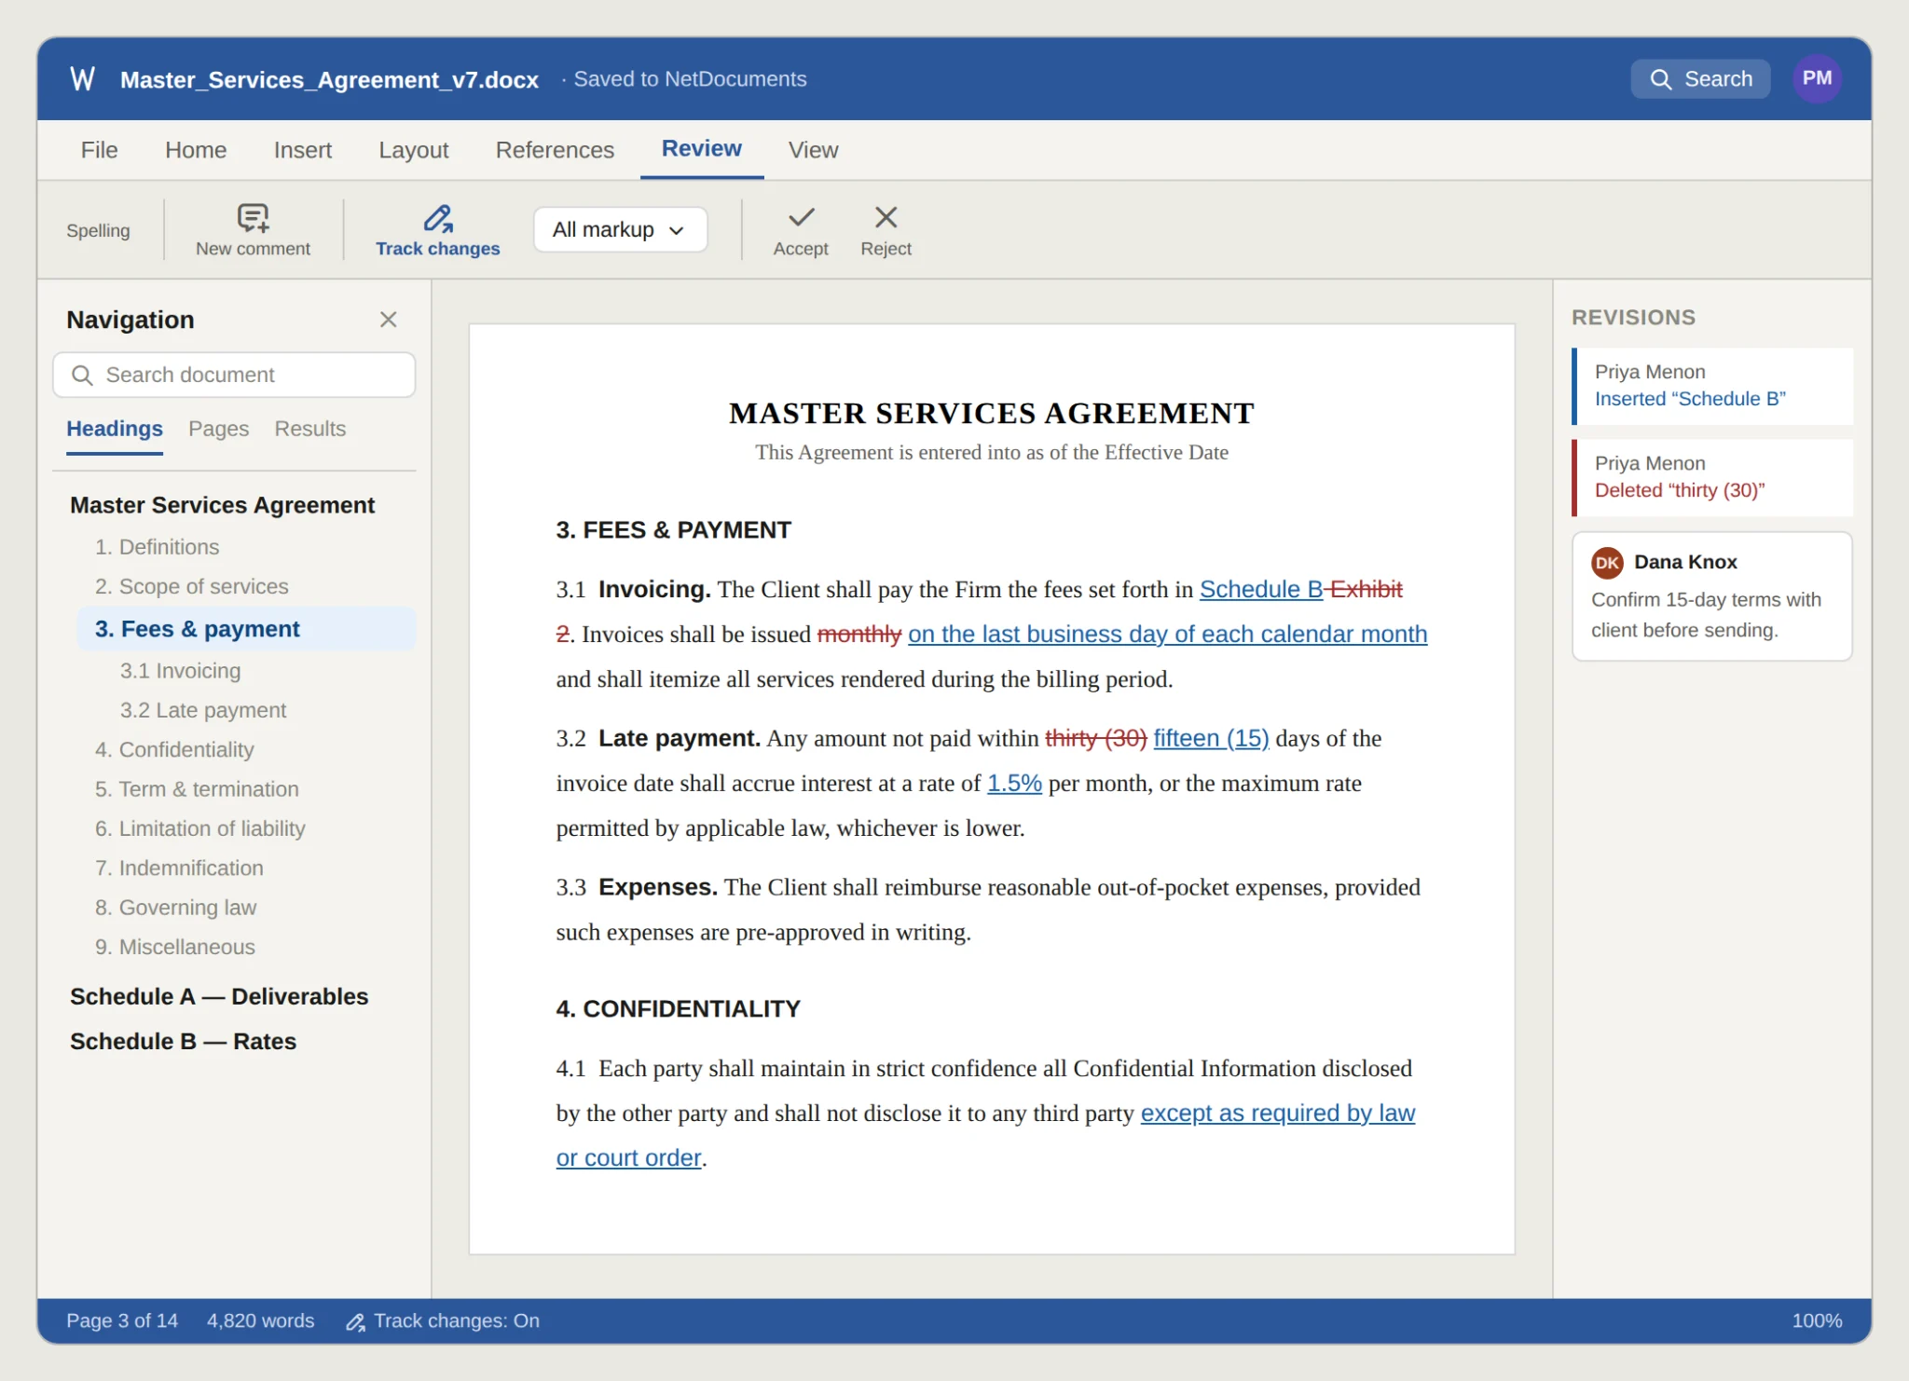
Task: Click the inserted 1.5% rate
Action: pyautogui.click(x=1014, y=783)
